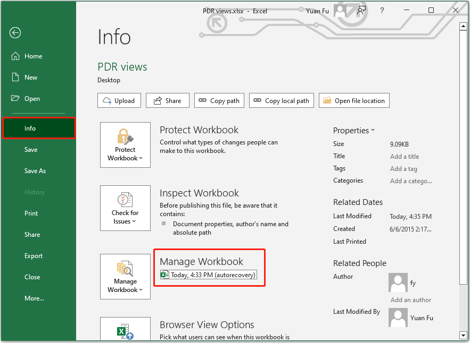Image resolution: width=470 pixels, height=343 pixels.
Task: Click the Size value 9.09KB
Action: [x=399, y=144]
